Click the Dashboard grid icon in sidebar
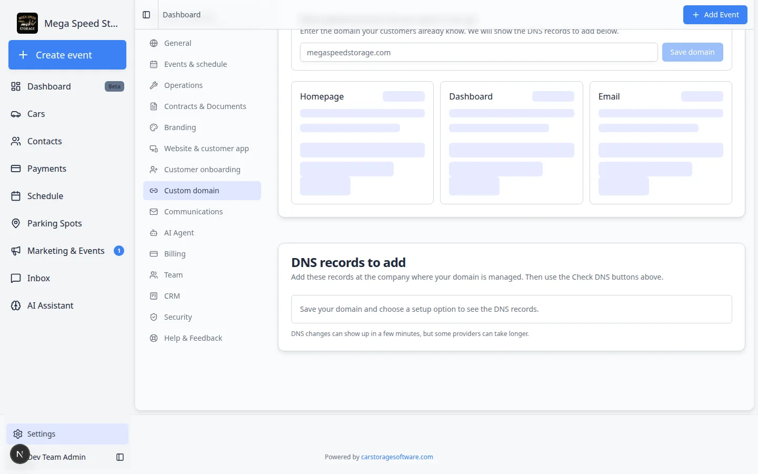758x474 pixels. click(x=16, y=86)
